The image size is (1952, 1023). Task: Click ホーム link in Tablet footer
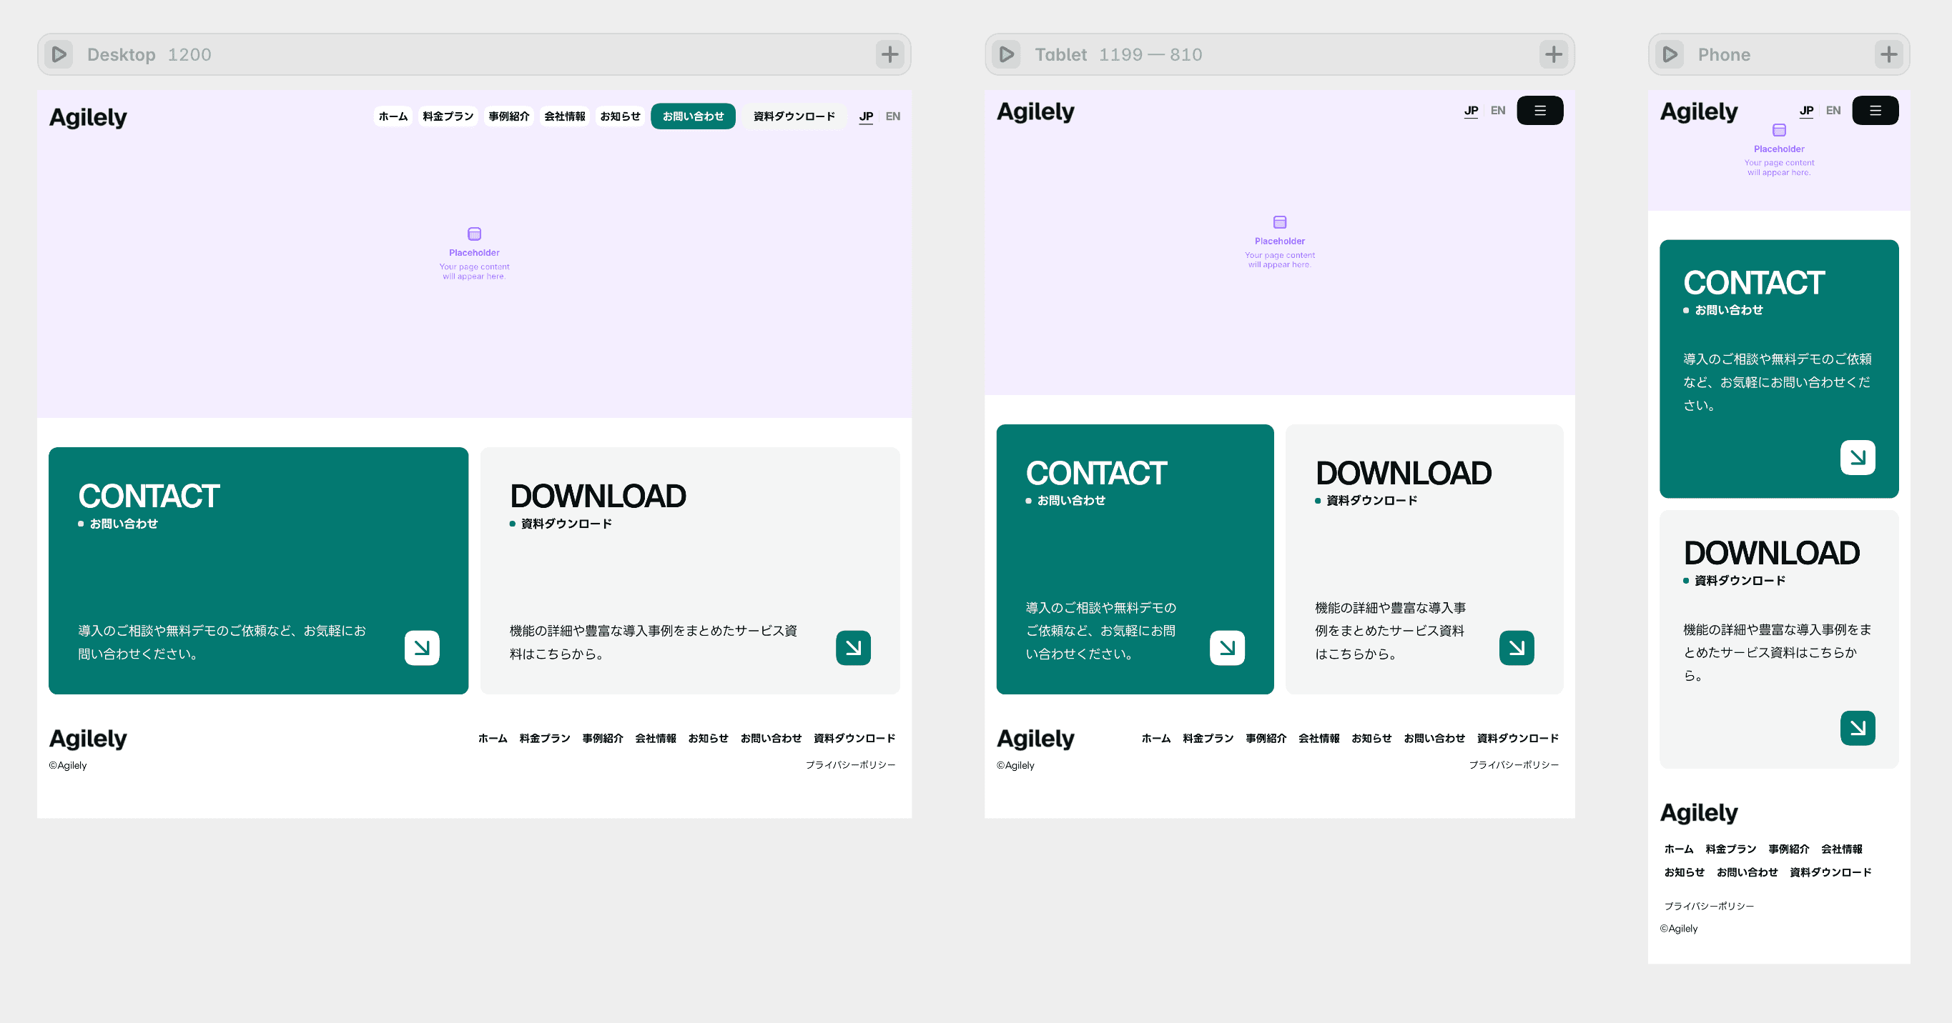(x=1155, y=738)
